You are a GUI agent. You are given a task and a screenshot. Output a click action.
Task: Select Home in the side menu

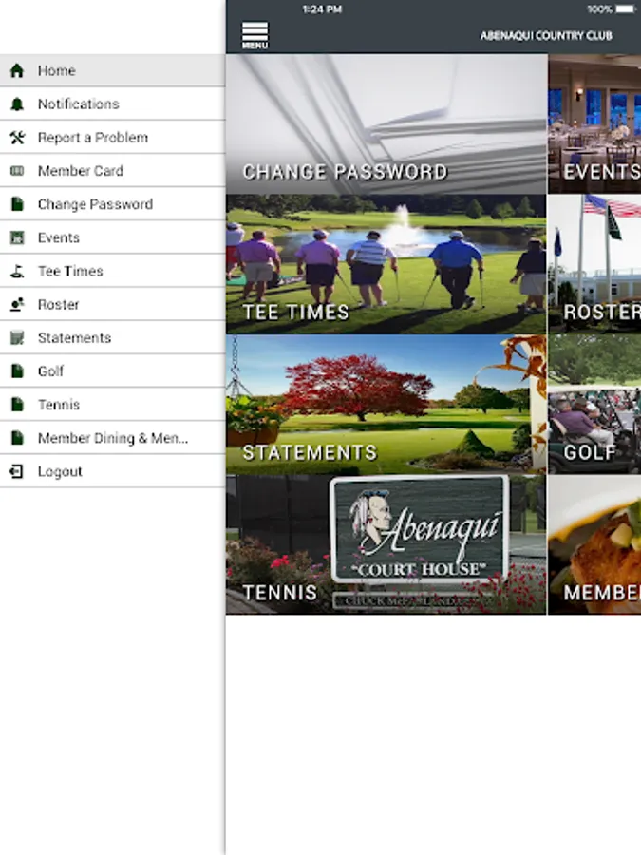[112, 70]
